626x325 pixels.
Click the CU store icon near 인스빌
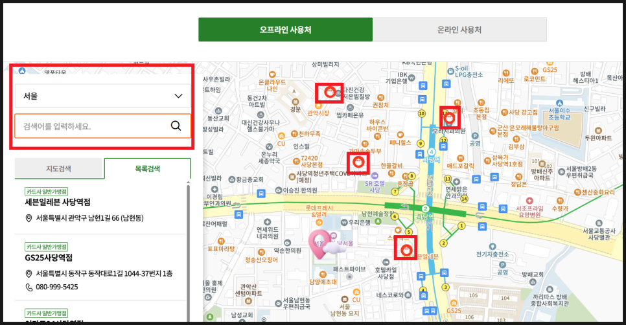(x=281, y=136)
